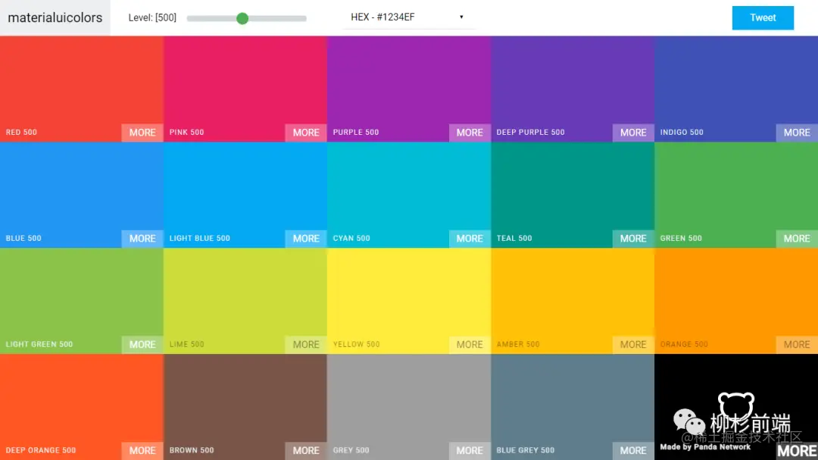Click MORE on Yellow 500
818x460 pixels.
(470, 345)
